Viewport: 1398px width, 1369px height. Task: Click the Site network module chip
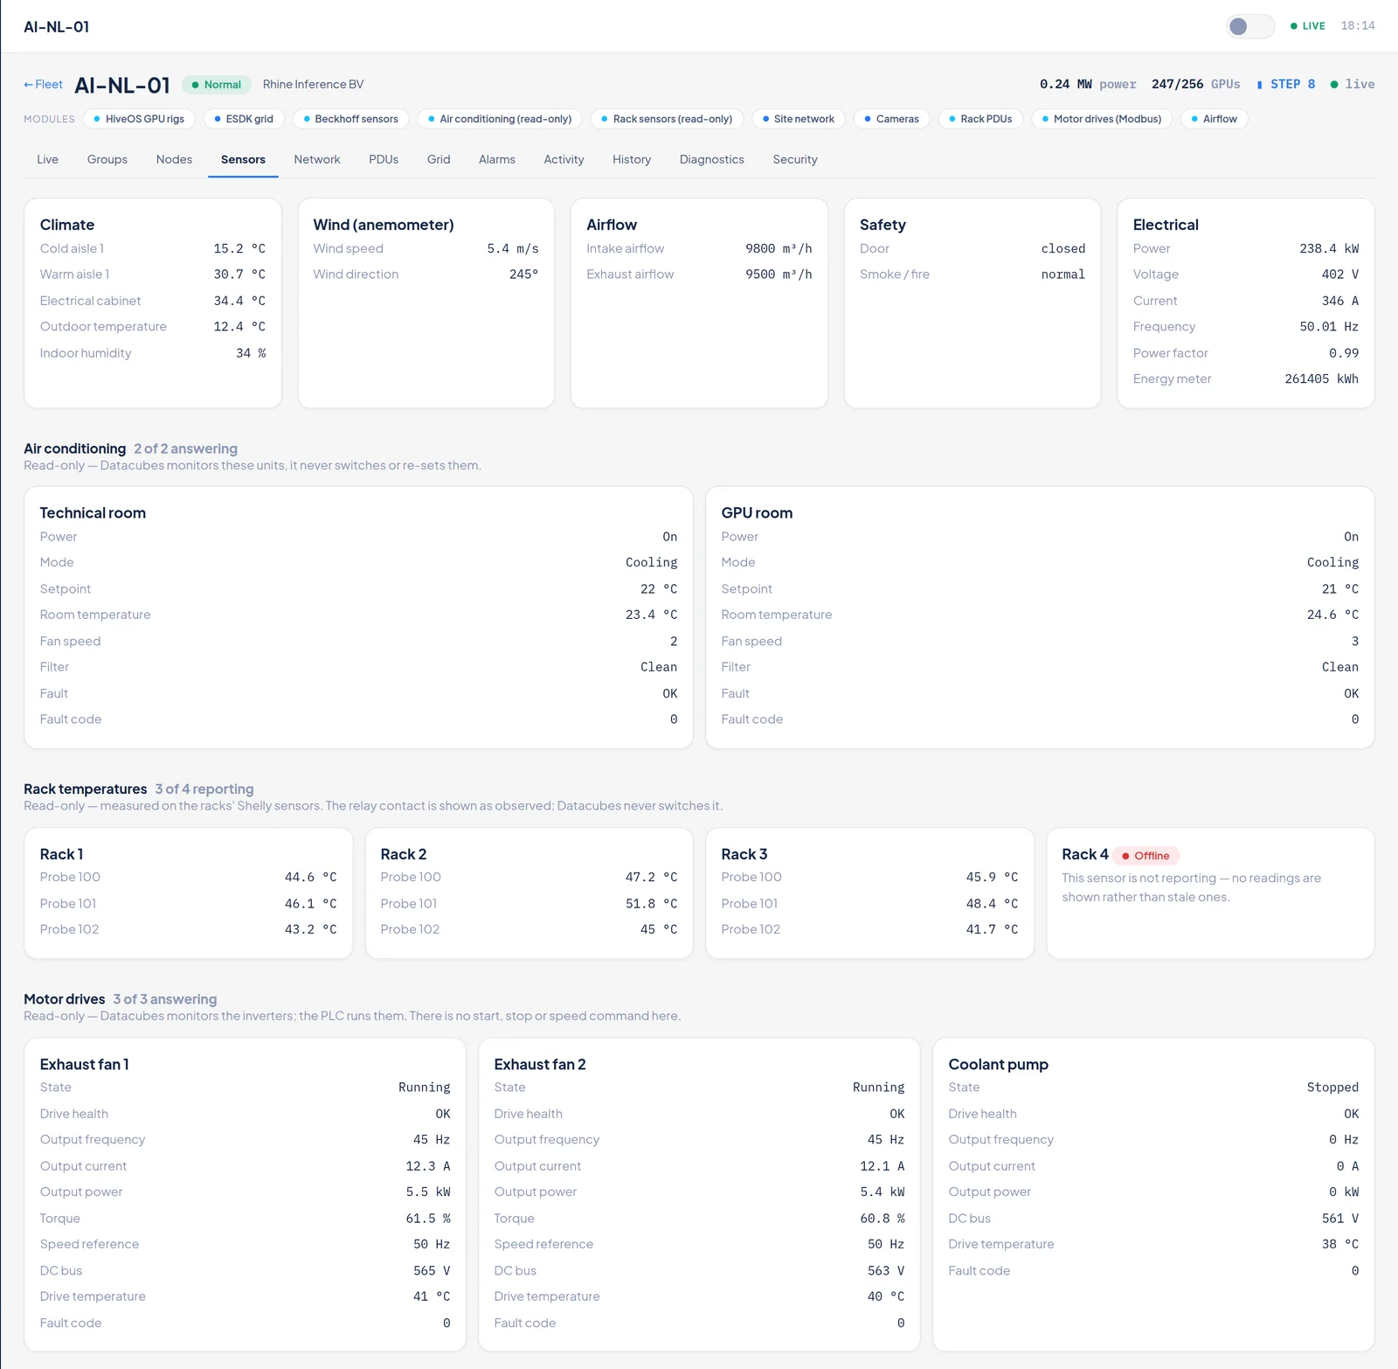pyautogui.click(x=799, y=119)
